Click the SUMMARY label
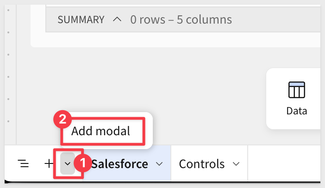The height and width of the screenshot is (188, 325). click(x=81, y=19)
